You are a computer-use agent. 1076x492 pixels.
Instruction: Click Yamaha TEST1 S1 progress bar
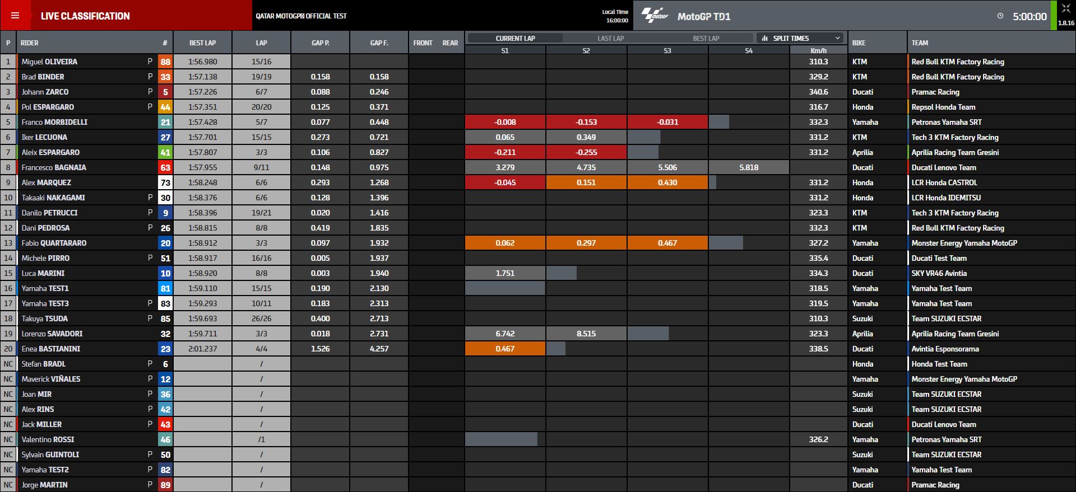click(x=505, y=288)
